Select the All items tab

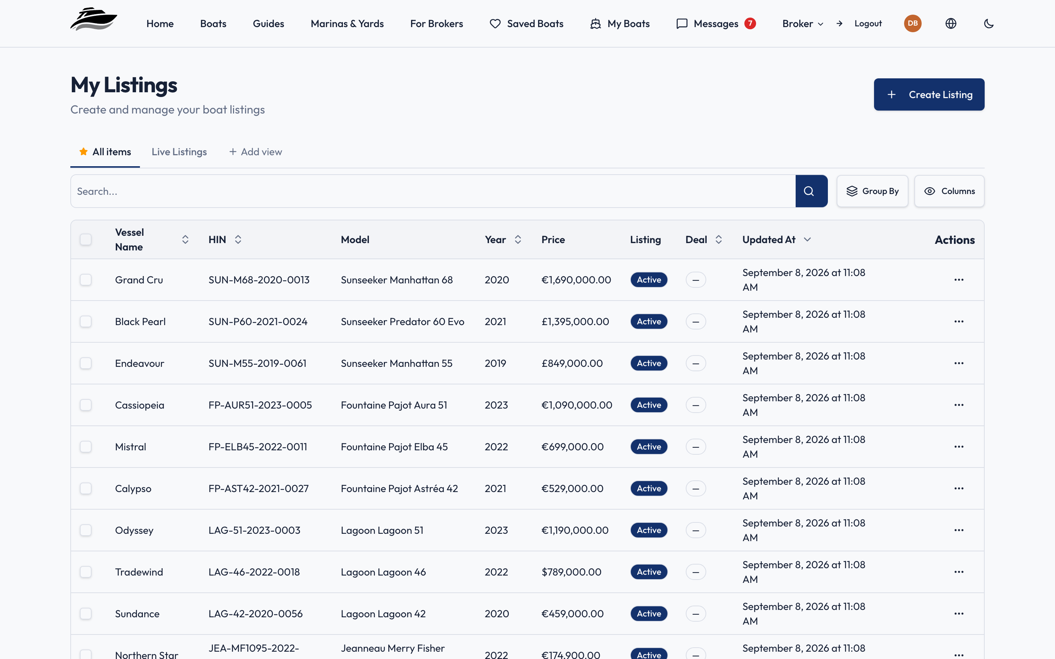(105, 152)
